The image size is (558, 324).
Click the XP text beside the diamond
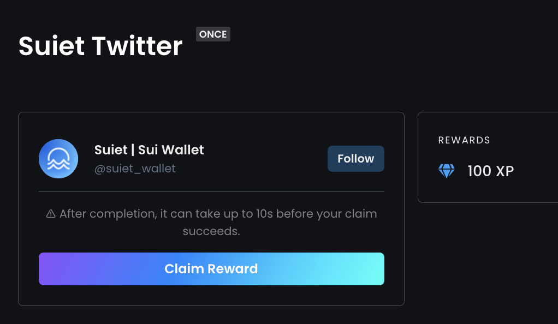coord(505,171)
